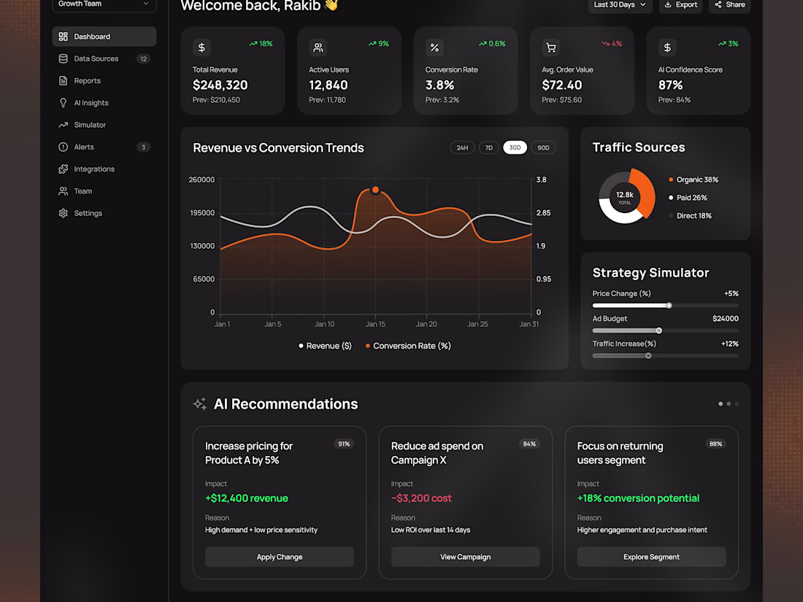
Task: Open Alerts in the sidebar
Action: (104, 147)
